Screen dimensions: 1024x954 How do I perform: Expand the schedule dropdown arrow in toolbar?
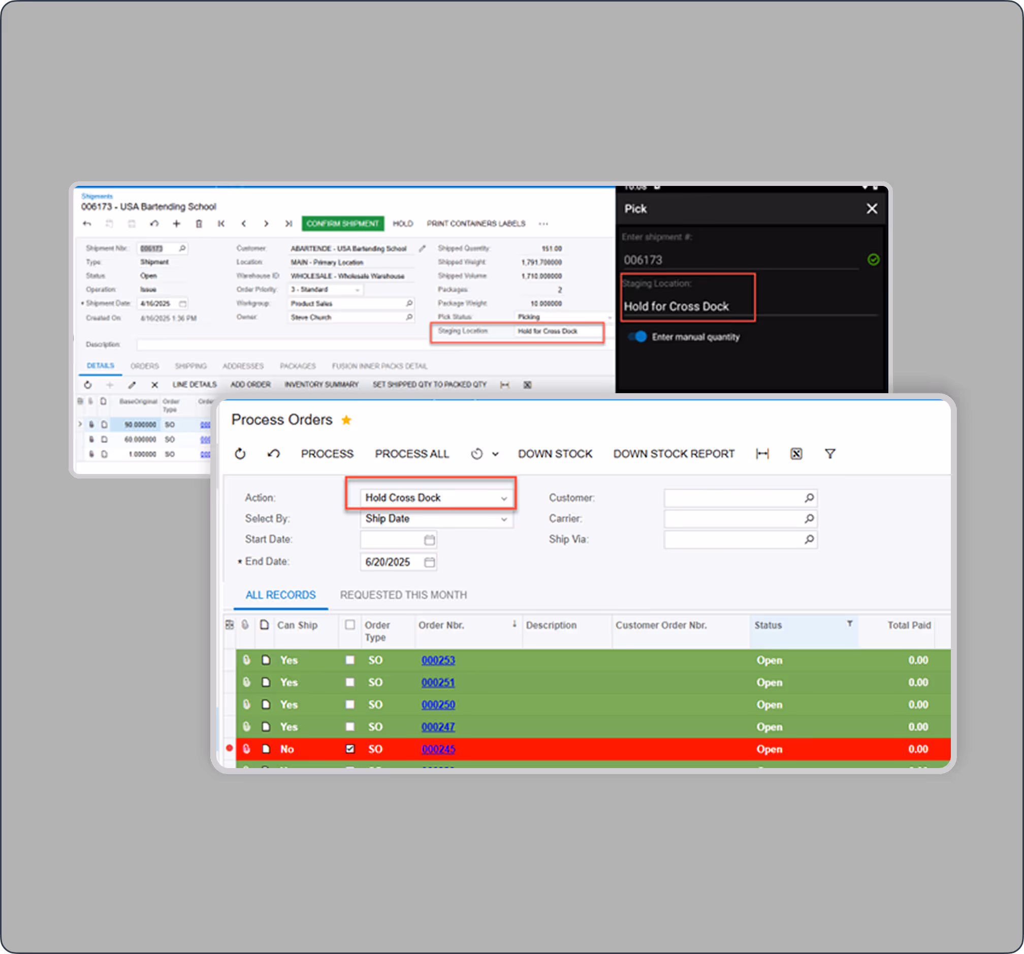click(495, 454)
